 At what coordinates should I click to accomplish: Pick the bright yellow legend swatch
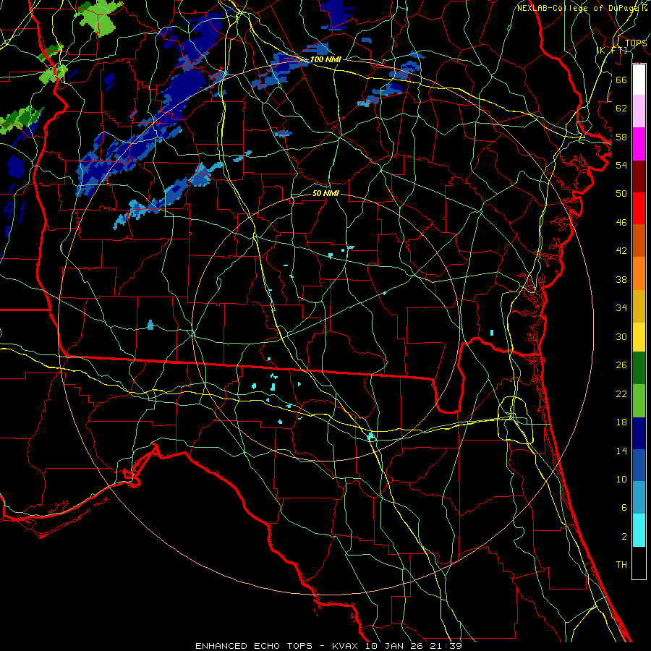pos(639,337)
